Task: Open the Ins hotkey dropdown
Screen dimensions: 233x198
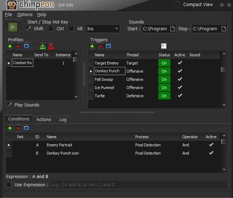Action: [x=103, y=29]
